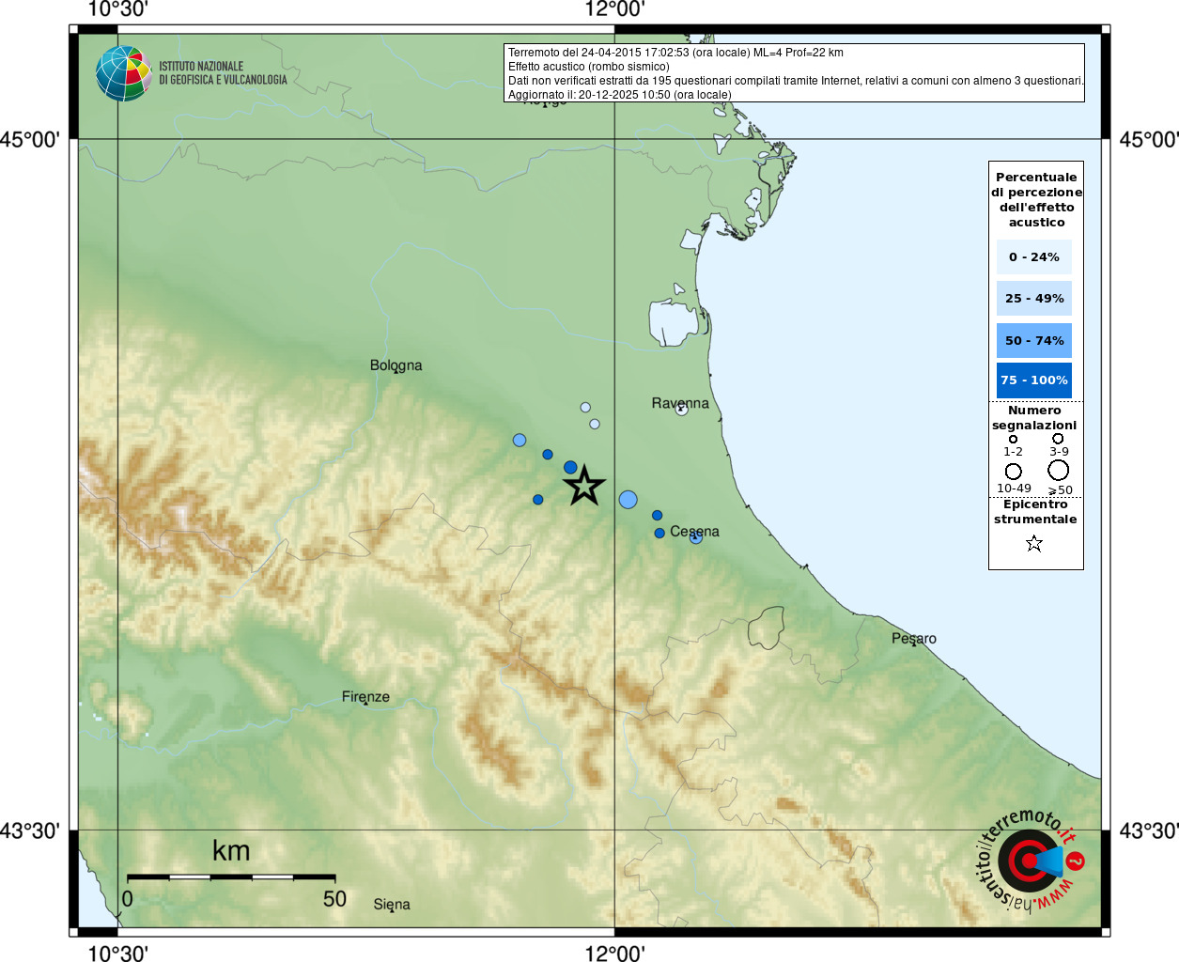This screenshot has height=962, width=1179.
Task: Select the topmost pale circle west of Ravenna
Action: coord(585,407)
